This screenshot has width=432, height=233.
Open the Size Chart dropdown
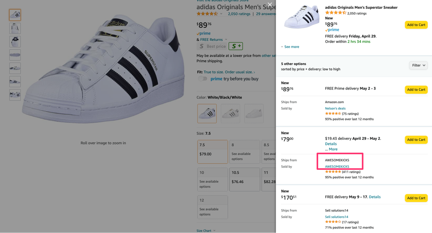point(205,230)
